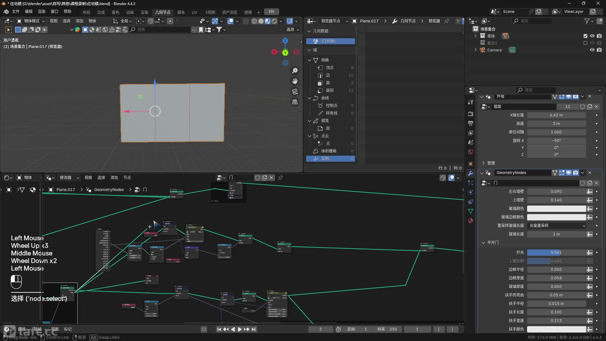This screenshot has height=341, width=606.
Task: Toggle X-ray view in viewport header
Action: click(x=246, y=21)
